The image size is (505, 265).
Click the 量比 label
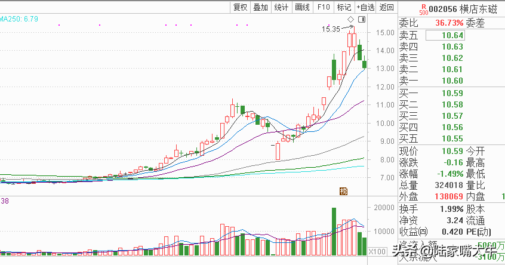coord(475,185)
